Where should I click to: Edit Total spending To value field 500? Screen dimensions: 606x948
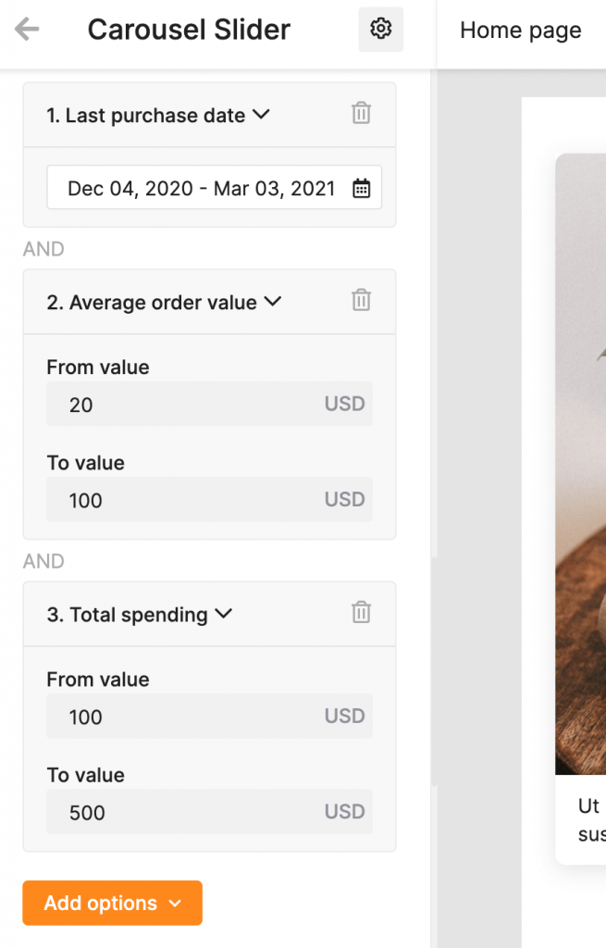210,811
